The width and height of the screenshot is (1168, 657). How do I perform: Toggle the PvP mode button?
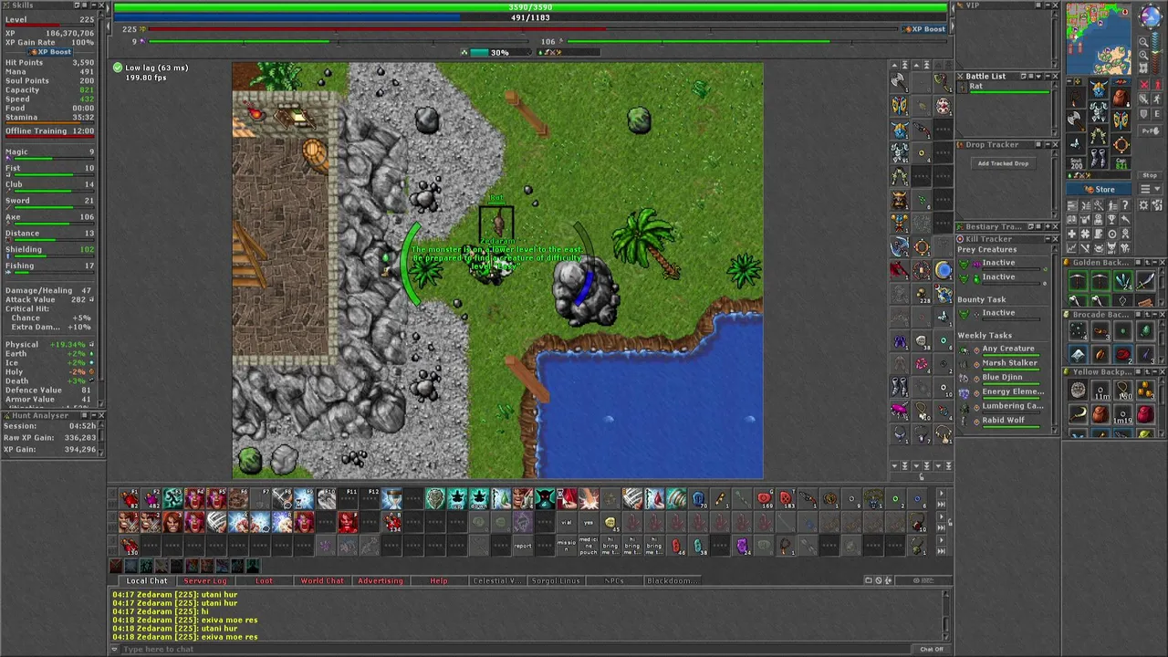coord(1150,130)
